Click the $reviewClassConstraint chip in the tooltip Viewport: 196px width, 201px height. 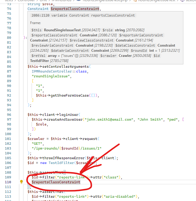(92, 40)
